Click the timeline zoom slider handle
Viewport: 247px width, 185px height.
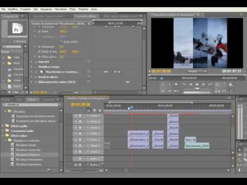pos(81,171)
